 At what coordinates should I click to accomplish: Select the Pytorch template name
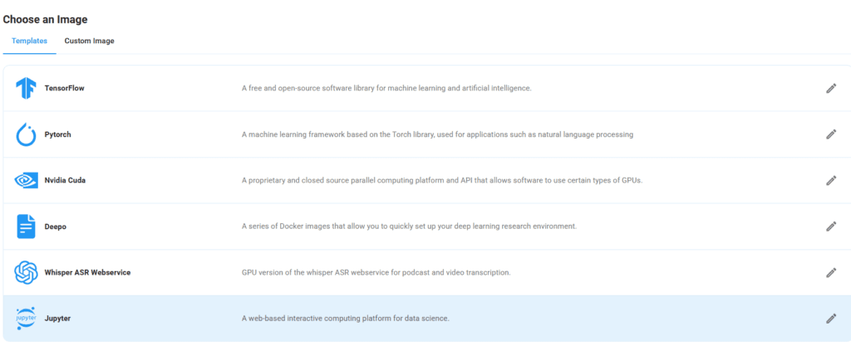point(57,134)
